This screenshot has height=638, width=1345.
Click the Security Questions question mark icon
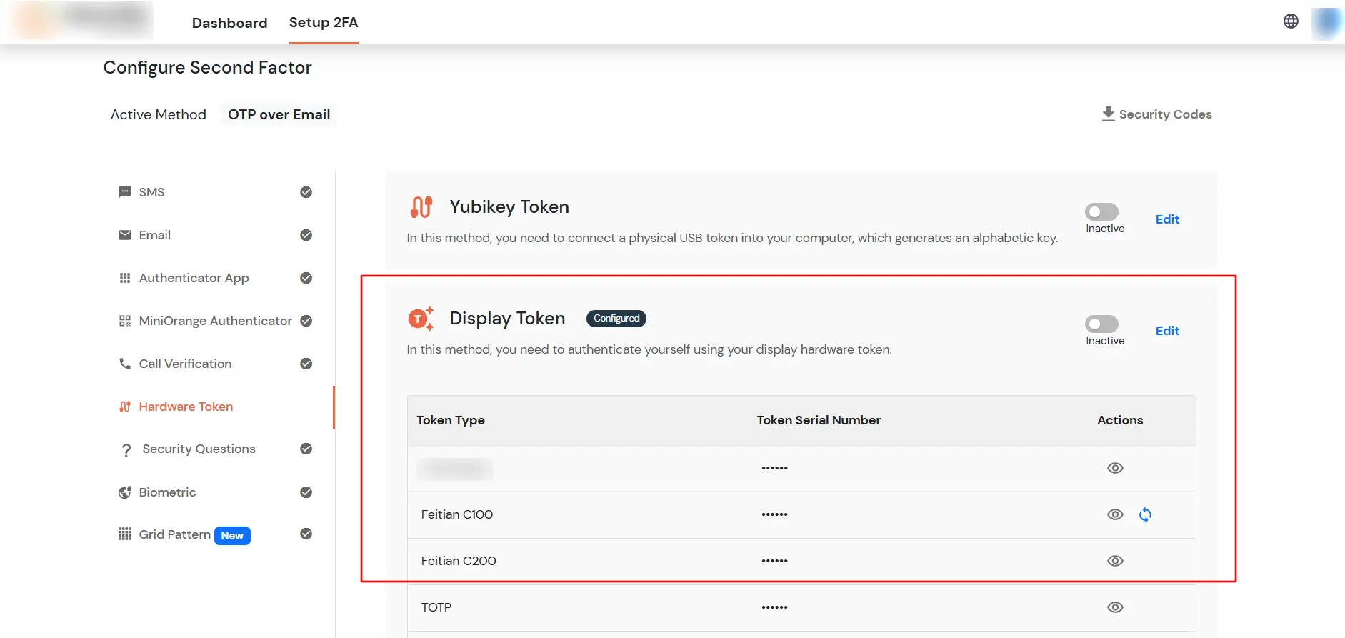tap(126, 450)
